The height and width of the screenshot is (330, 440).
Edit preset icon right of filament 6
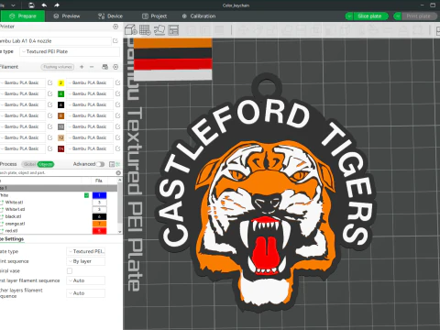point(118,104)
